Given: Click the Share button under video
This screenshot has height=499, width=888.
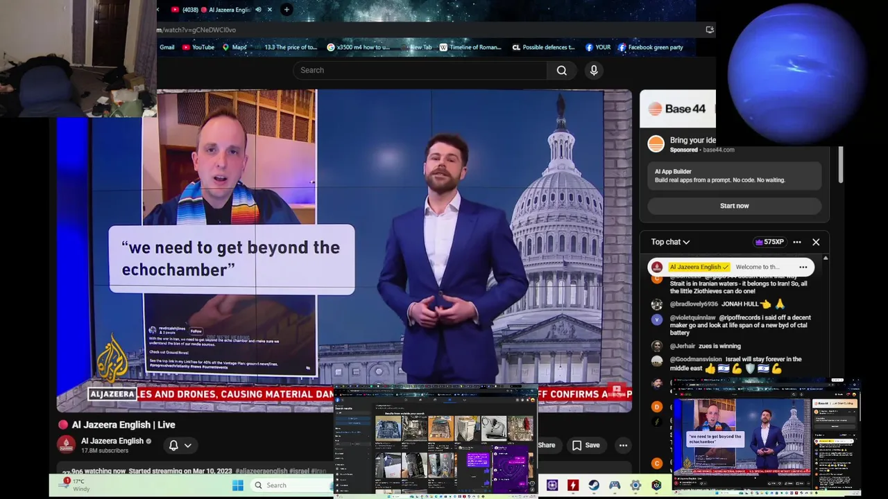Looking at the screenshot, I should coord(547,446).
